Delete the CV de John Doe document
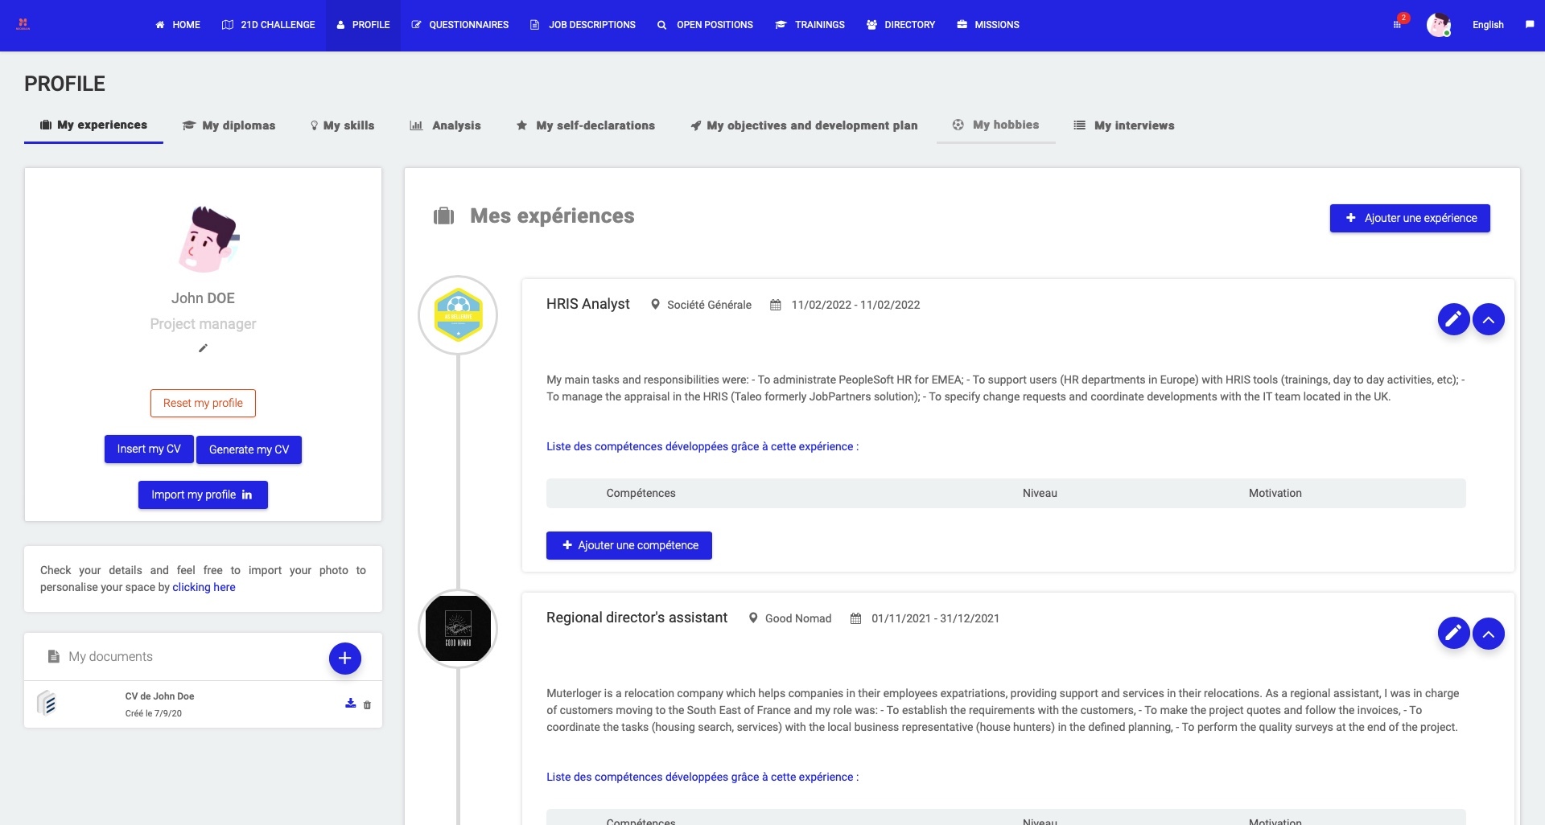The image size is (1545, 825). point(369,704)
